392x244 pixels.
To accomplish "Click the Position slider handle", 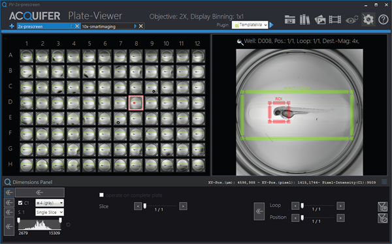I will pos(302,218).
